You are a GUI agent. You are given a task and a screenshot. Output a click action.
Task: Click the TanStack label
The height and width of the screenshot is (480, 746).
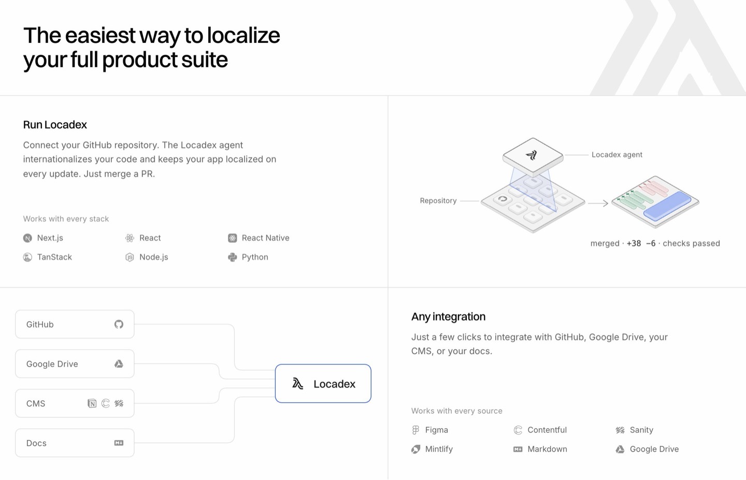click(x=54, y=257)
